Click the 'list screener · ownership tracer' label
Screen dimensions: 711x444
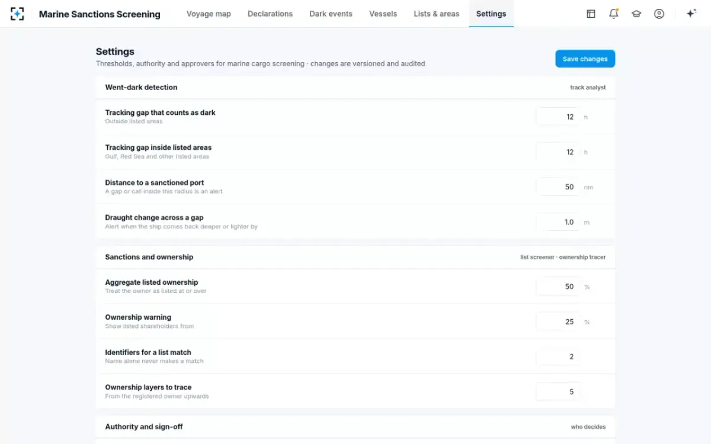coord(563,258)
